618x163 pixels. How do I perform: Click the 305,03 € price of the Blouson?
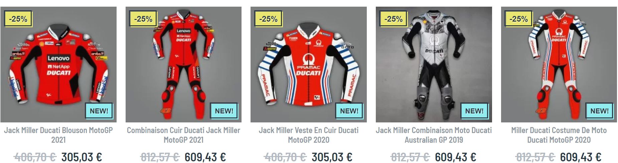(82, 157)
